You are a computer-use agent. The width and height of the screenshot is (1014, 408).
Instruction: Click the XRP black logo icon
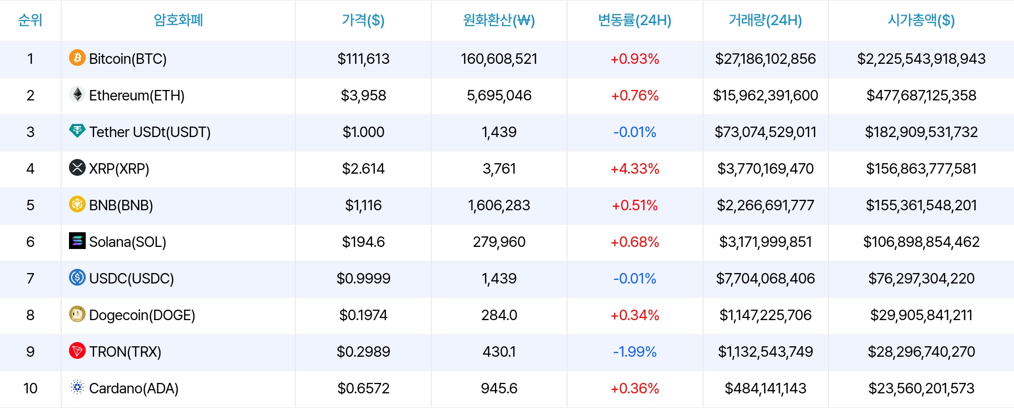(77, 167)
